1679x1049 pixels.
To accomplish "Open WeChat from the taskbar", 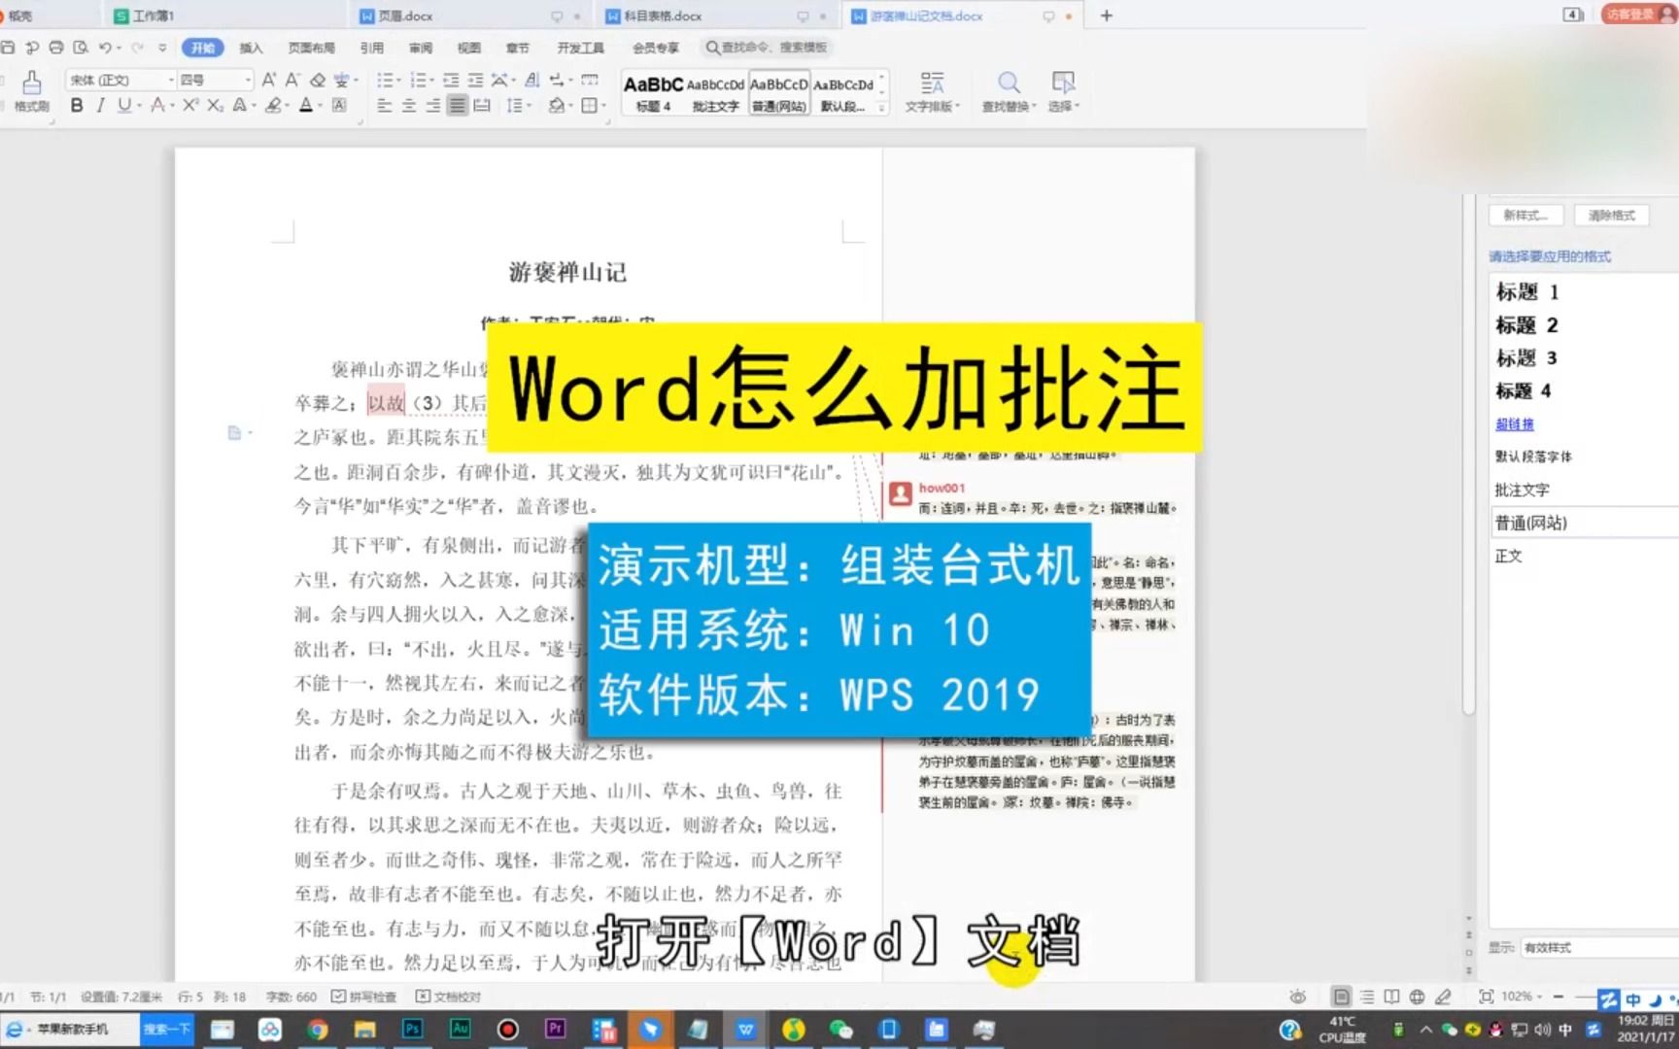I will pos(840,1030).
